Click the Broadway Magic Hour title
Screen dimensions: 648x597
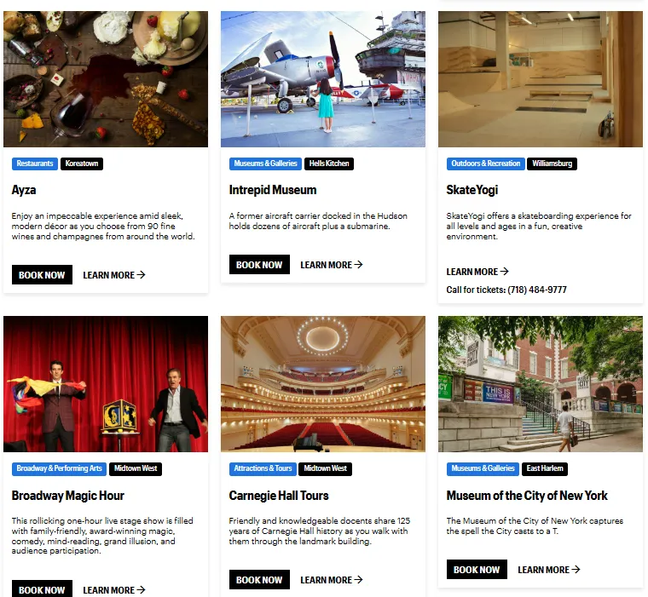(68, 496)
